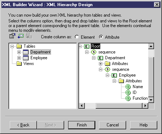Click the Employee table icon in left pane
Image resolution: width=162 pixels, height=134 pixels.
point(26,58)
